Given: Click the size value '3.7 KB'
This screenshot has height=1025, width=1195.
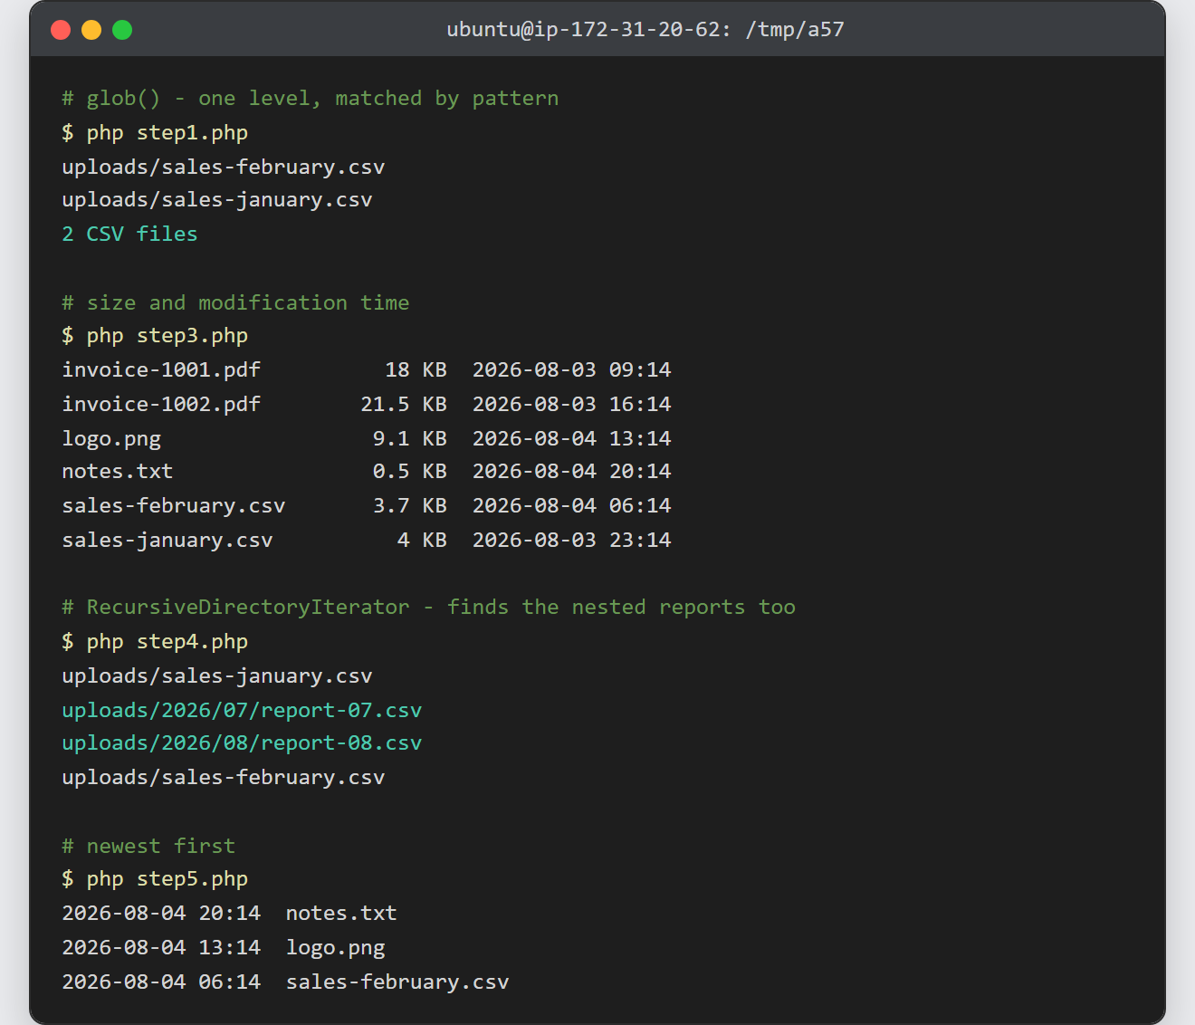Looking at the screenshot, I should tap(410, 506).
